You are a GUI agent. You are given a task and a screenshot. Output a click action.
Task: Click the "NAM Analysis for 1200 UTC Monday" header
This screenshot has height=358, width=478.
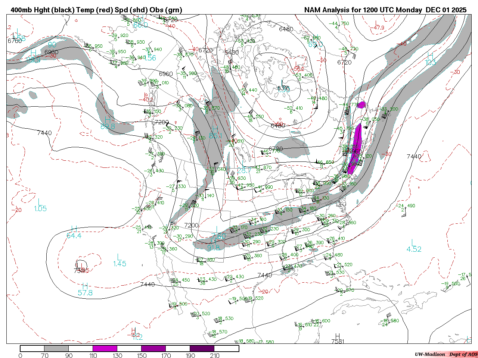pyautogui.click(x=364, y=10)
